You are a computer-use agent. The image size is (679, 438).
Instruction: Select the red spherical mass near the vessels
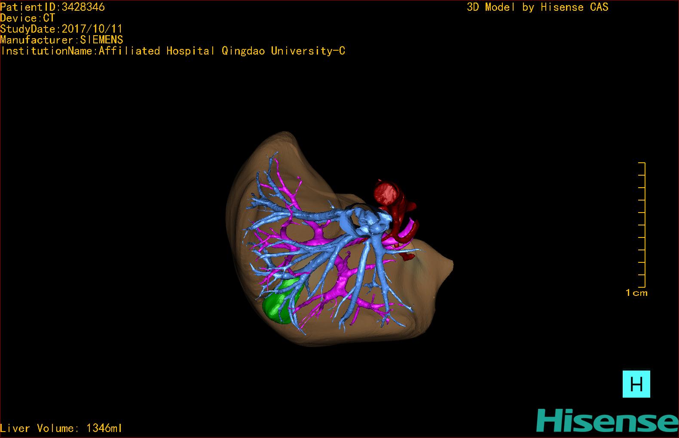(386, 193)
